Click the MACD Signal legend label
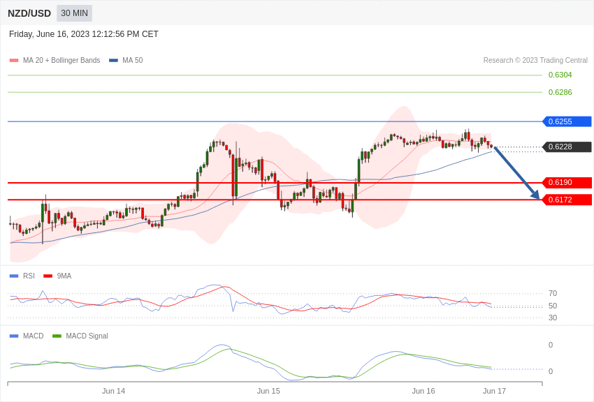The height and width of the screenshot is (402, 594). pos(87,336)
